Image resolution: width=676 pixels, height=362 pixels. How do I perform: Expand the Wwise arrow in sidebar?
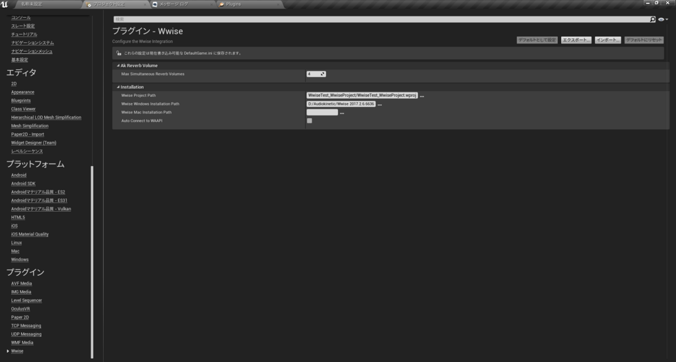(8, 351)
